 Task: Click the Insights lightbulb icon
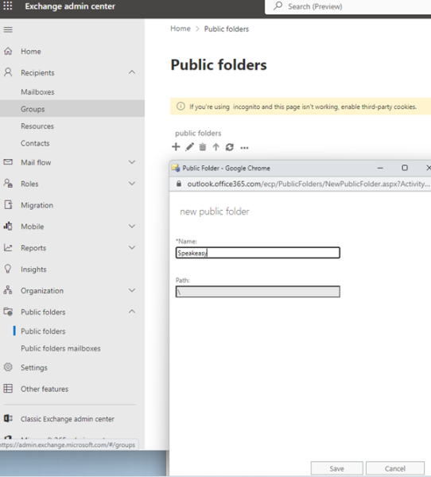pos(8,269)
